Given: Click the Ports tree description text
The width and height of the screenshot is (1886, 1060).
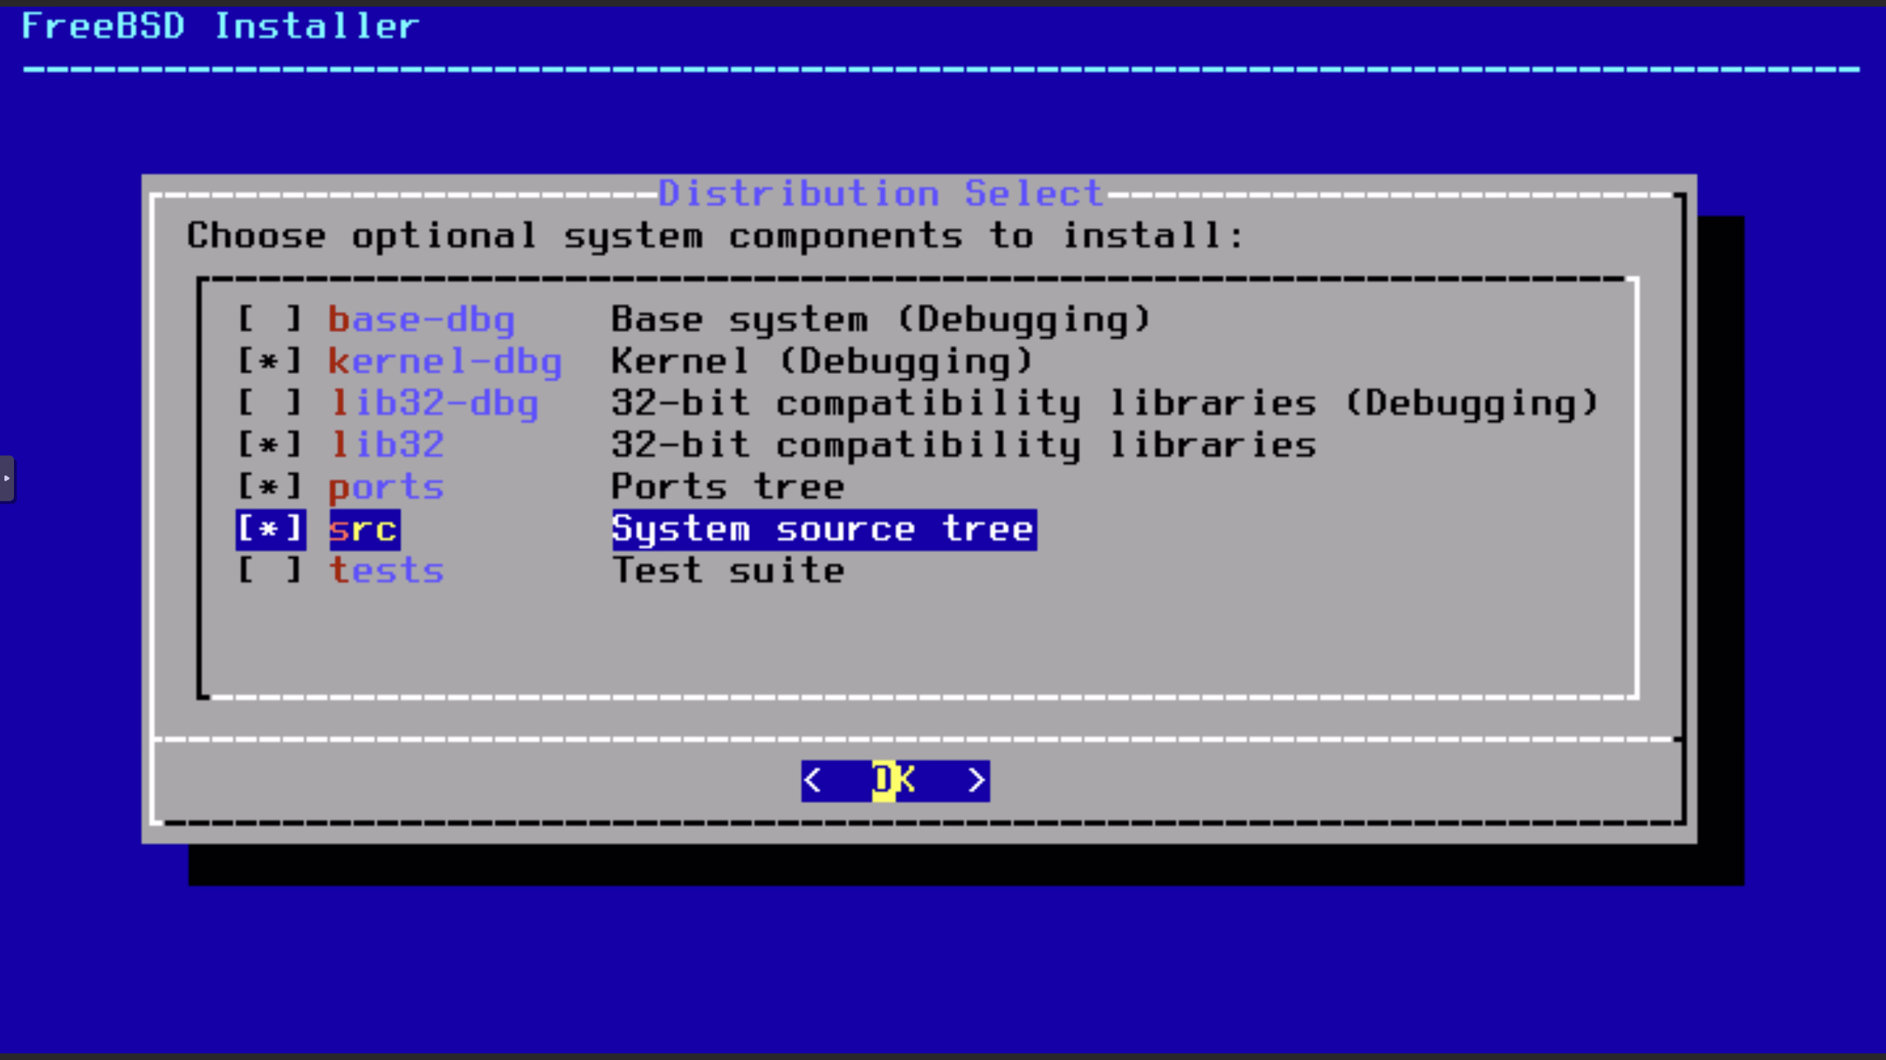Looking at the screenshot, I should [x=728, y=486].
